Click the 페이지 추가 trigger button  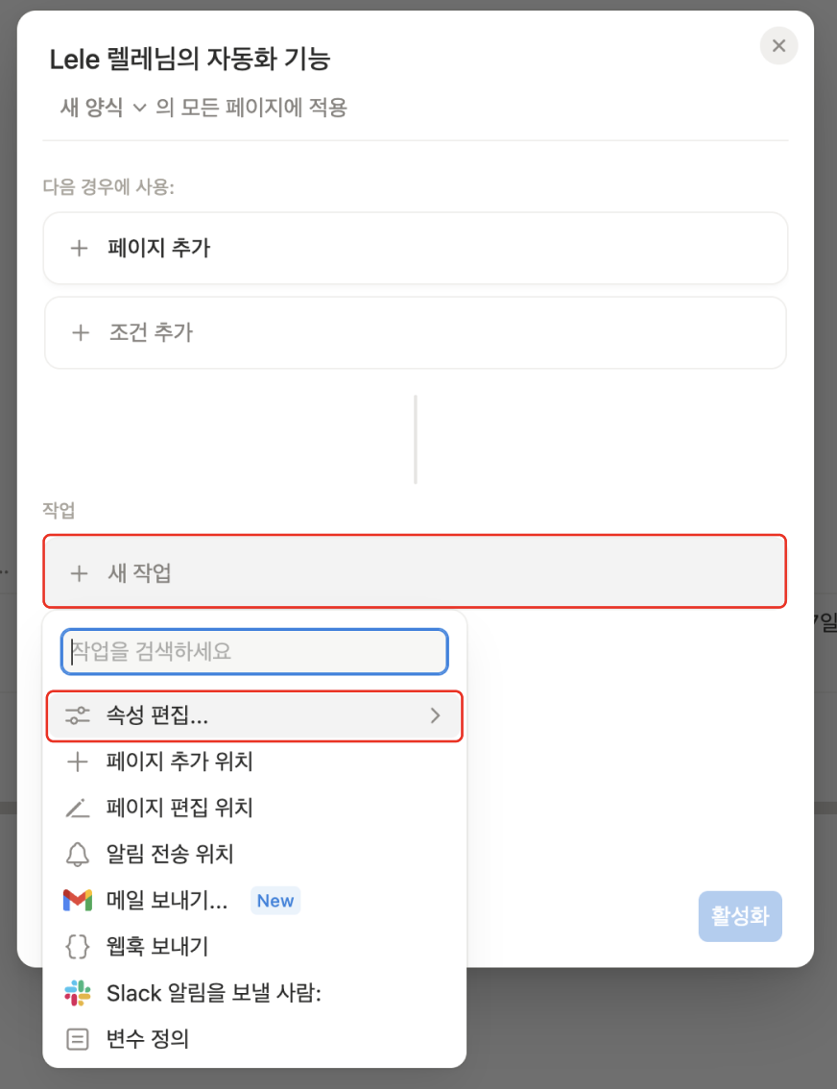[x=415, y=248]
